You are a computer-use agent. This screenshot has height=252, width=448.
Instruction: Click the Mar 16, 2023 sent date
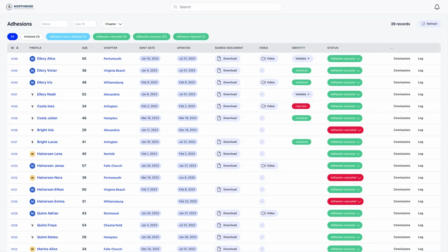click(x=150, y=118)
